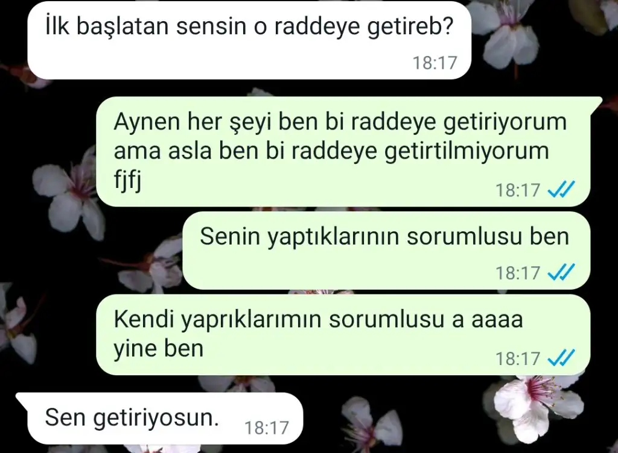This screenshot has width=618, height=453.
Task: Select the "Sen getiriyosun." received message
Action: click(x=159, y=419)
